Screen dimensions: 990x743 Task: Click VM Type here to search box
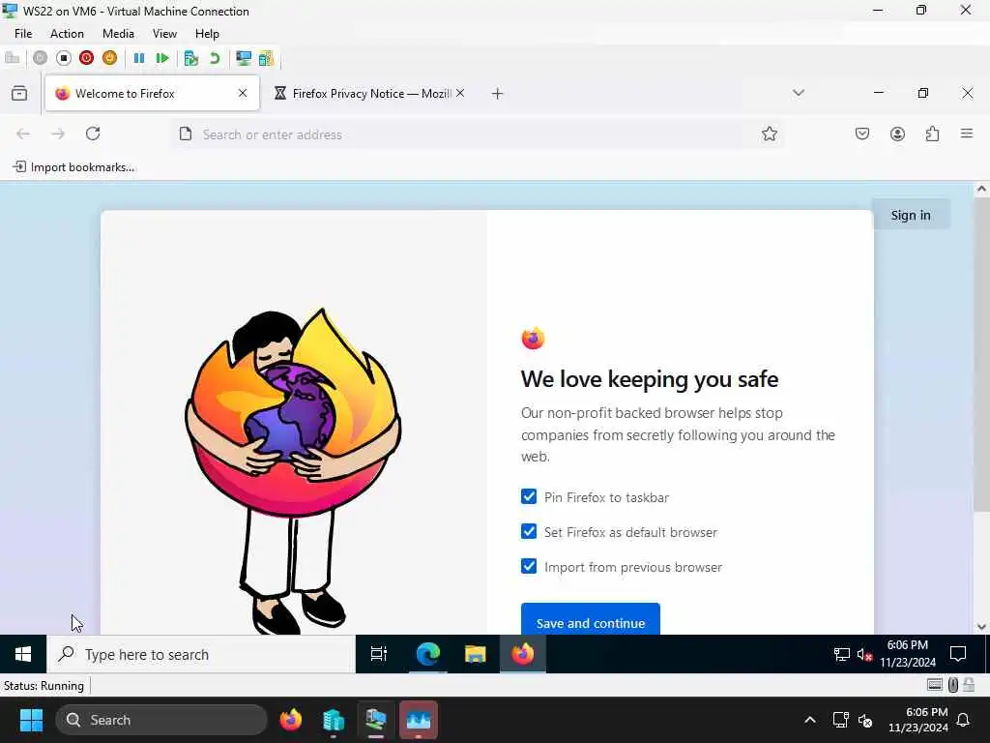coord(201,654)
